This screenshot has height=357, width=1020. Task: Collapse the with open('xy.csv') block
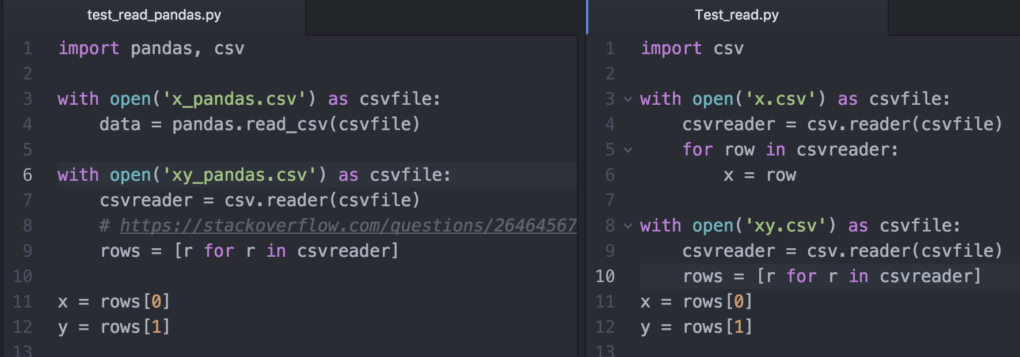tap(627, 225)
